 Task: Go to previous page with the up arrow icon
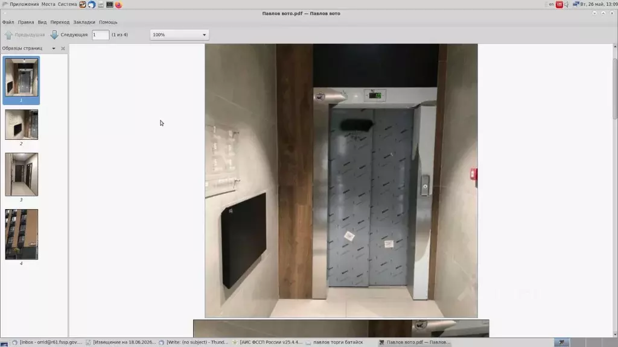[x=8, y=34]
